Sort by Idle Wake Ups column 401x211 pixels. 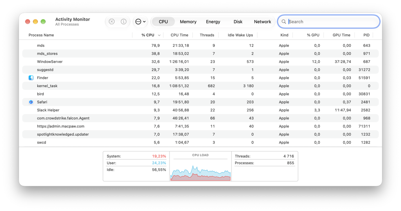[240, 35]
